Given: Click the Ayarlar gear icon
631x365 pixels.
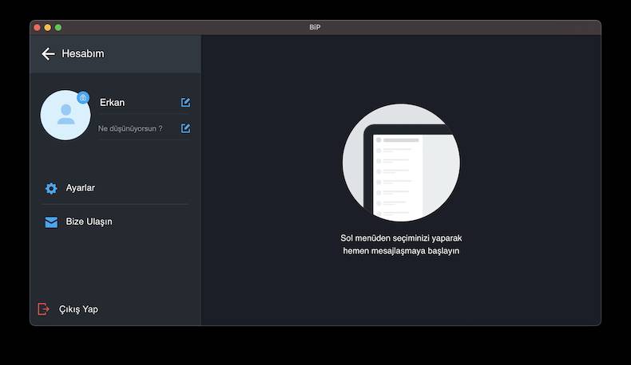Looking at the screenshot, I should [x=51, y=188].
